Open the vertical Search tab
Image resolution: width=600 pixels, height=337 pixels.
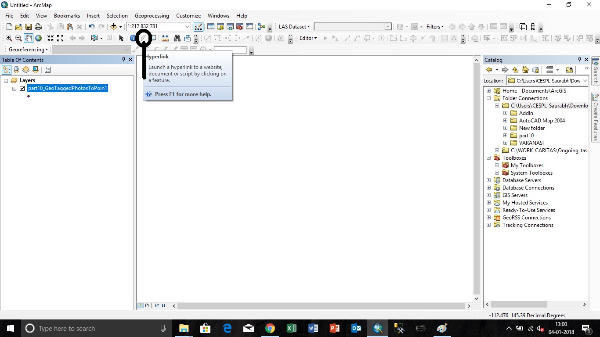(x=596, y=72)
